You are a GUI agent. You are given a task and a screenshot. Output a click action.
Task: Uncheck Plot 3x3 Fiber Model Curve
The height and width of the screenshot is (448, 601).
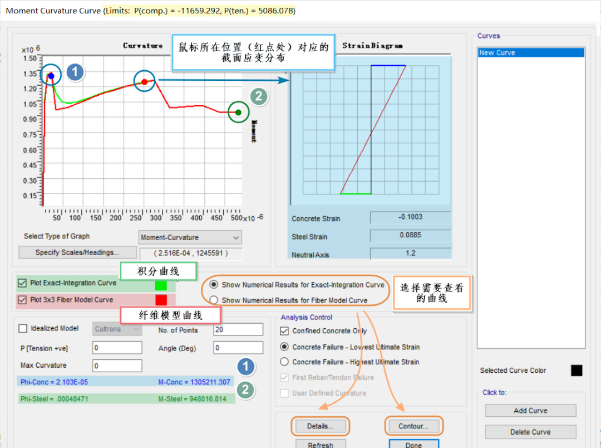[23, 300]
